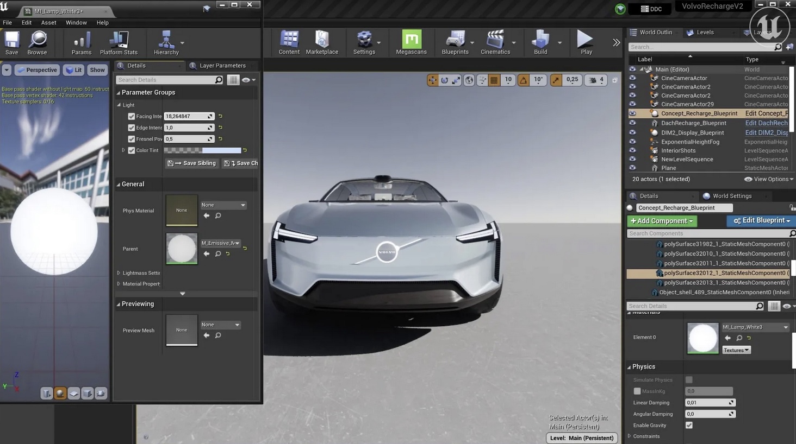Enable Simulate Physics in the Physics section
The height and width of the screenshot is (444, 796).
tap(689, 379)
